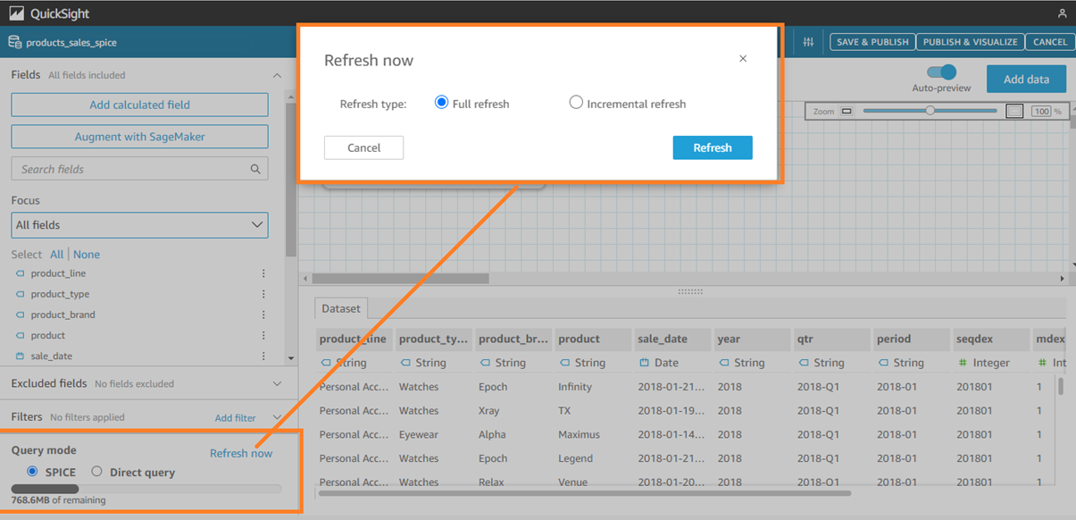Click the product_line column header
The width and height of the screenshot is (1076, 520).
354,339
